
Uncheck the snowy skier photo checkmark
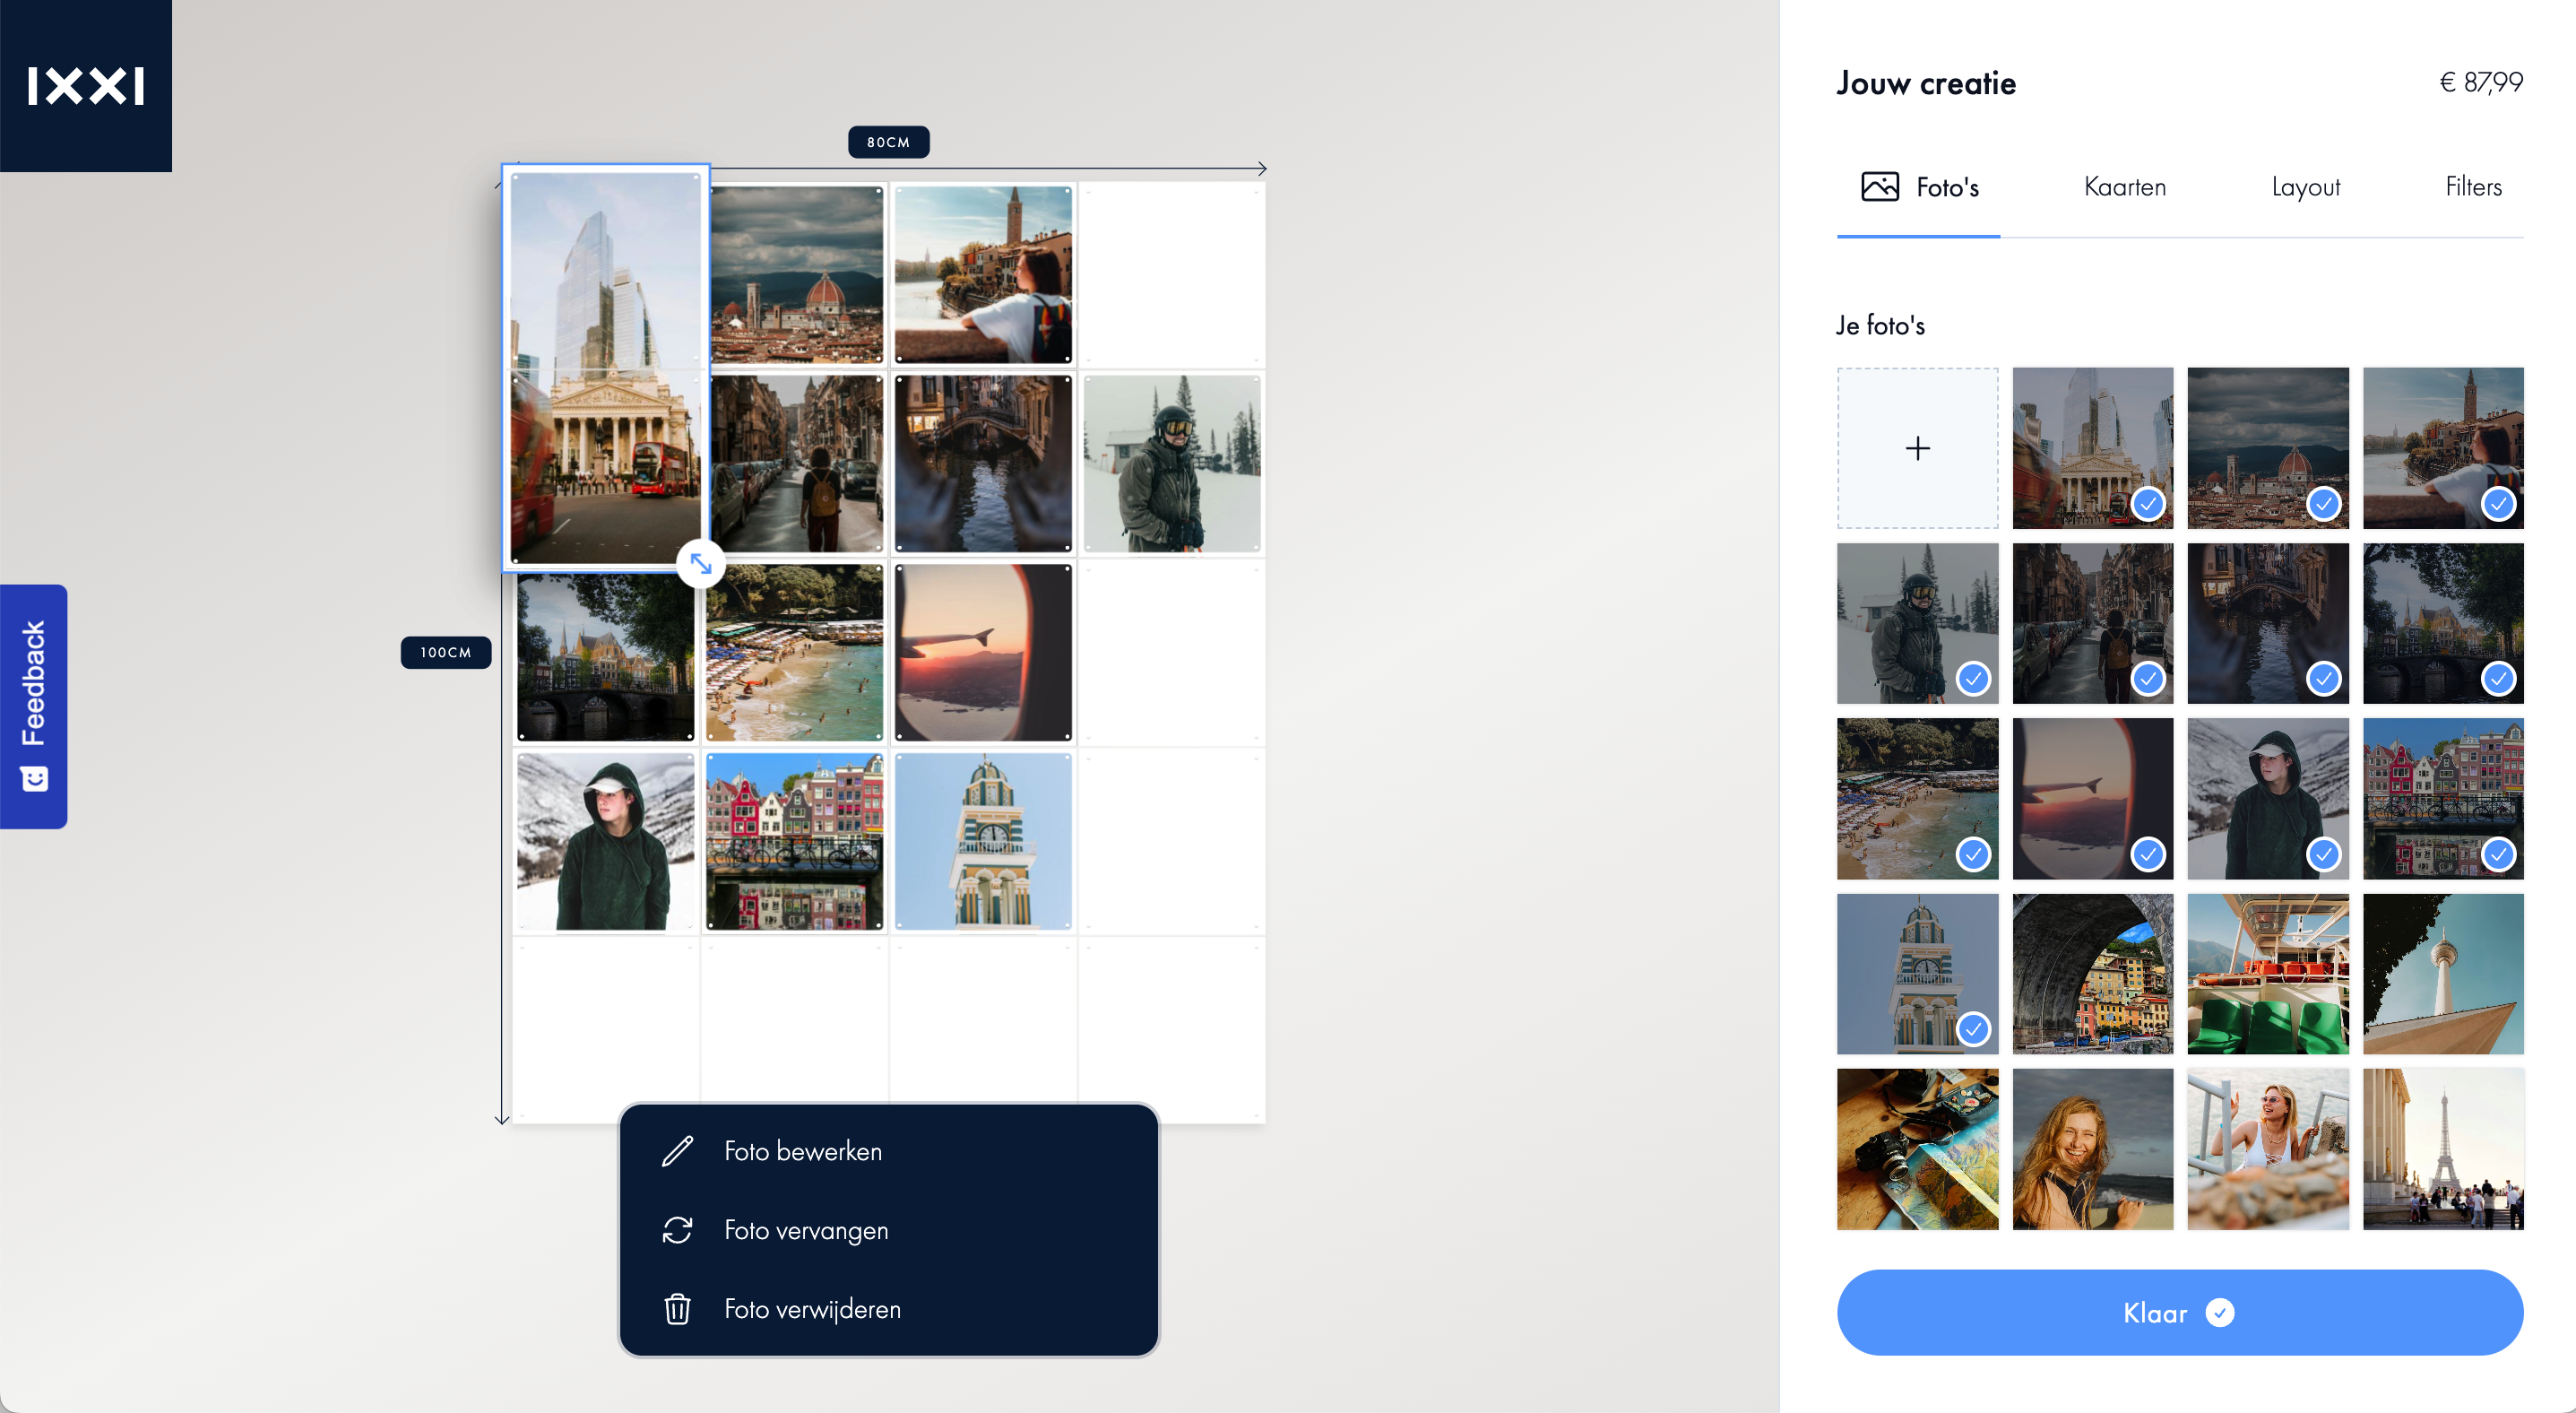(x=1973, y=678)
